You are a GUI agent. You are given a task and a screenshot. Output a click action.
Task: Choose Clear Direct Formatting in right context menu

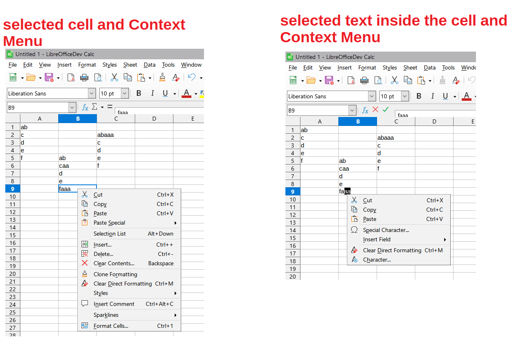[399, 250]
